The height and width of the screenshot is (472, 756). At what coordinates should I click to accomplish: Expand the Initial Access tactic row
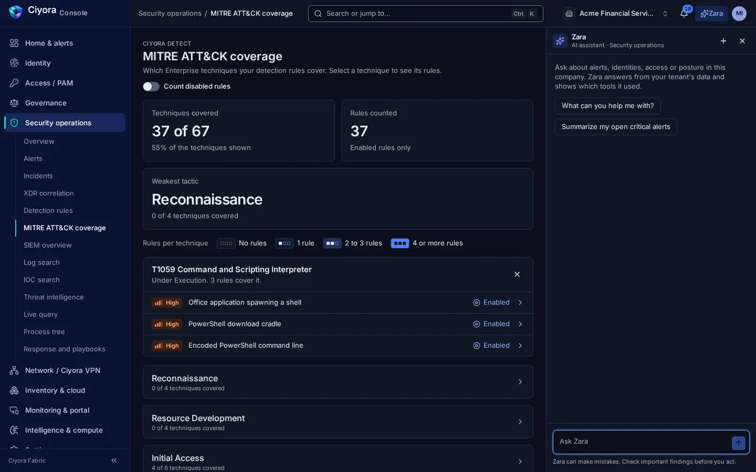[338, 459]
